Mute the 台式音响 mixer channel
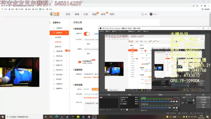 click(174, 102)
